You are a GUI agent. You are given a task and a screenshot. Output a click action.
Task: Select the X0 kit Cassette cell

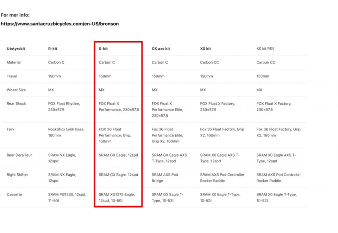pyautogui.click(x=220, y=197)
